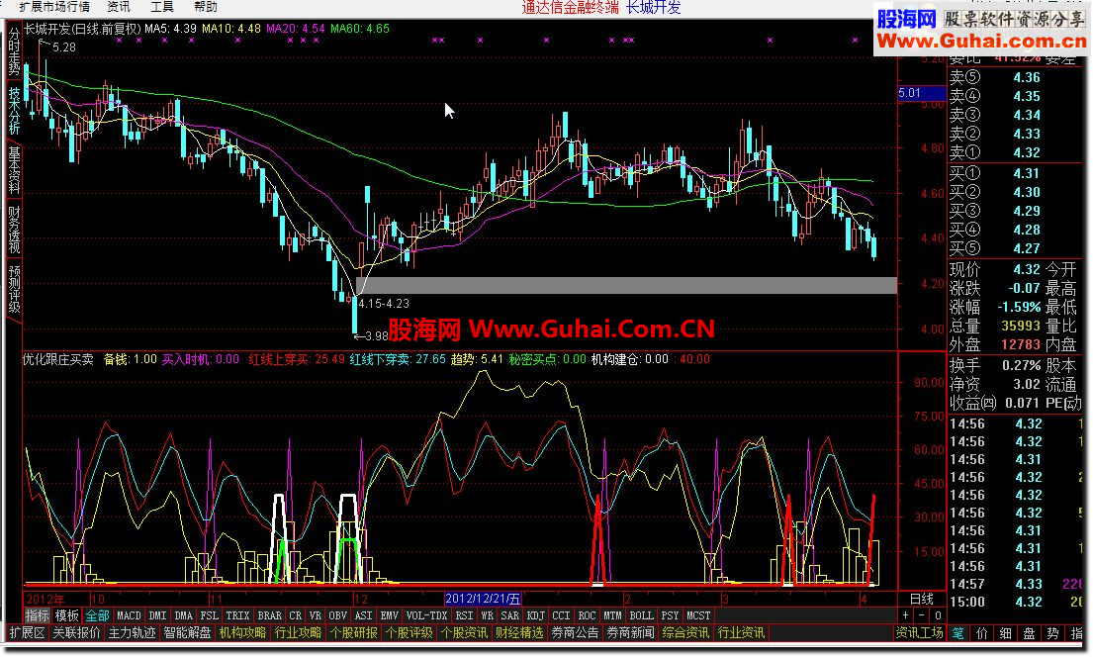
Task: Apply the MTM indicator
Action: coord(612,615)
